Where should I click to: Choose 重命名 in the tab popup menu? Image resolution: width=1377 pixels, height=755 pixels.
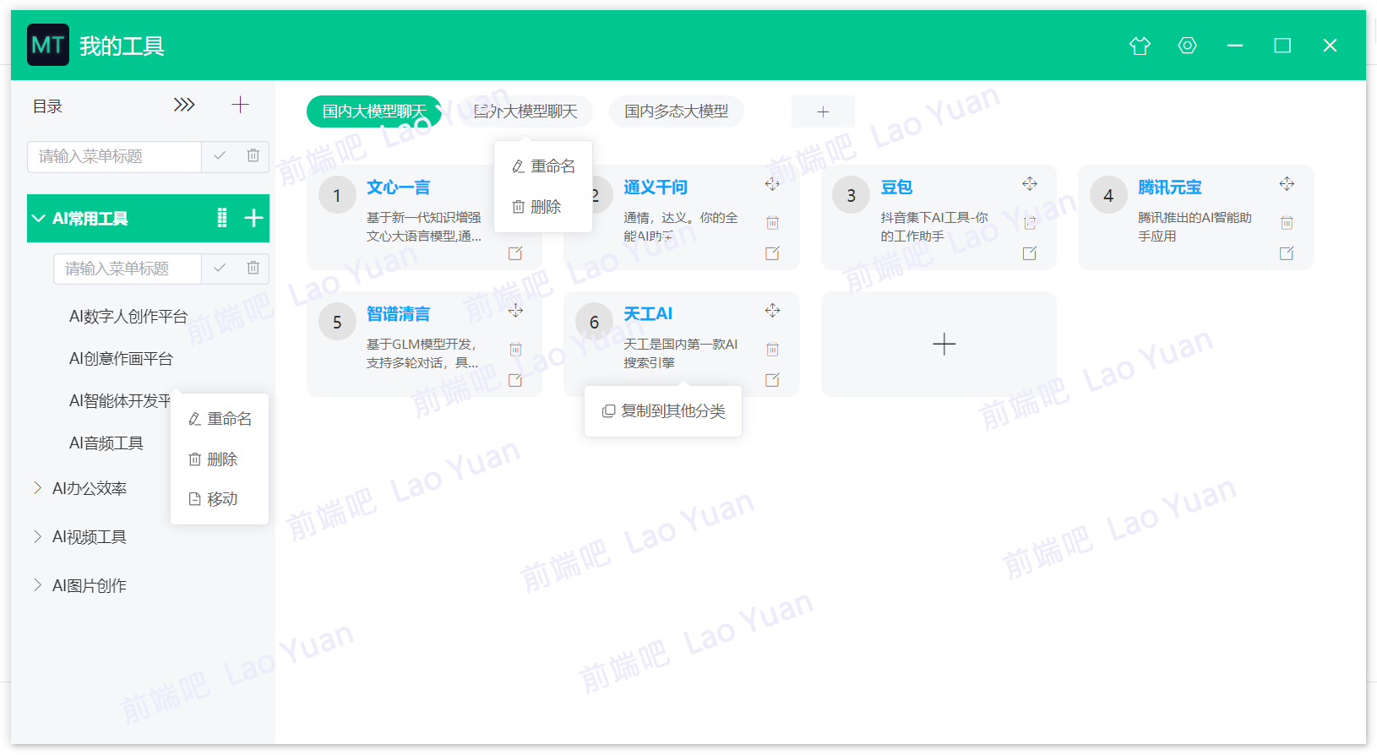[x=543, y=166]
